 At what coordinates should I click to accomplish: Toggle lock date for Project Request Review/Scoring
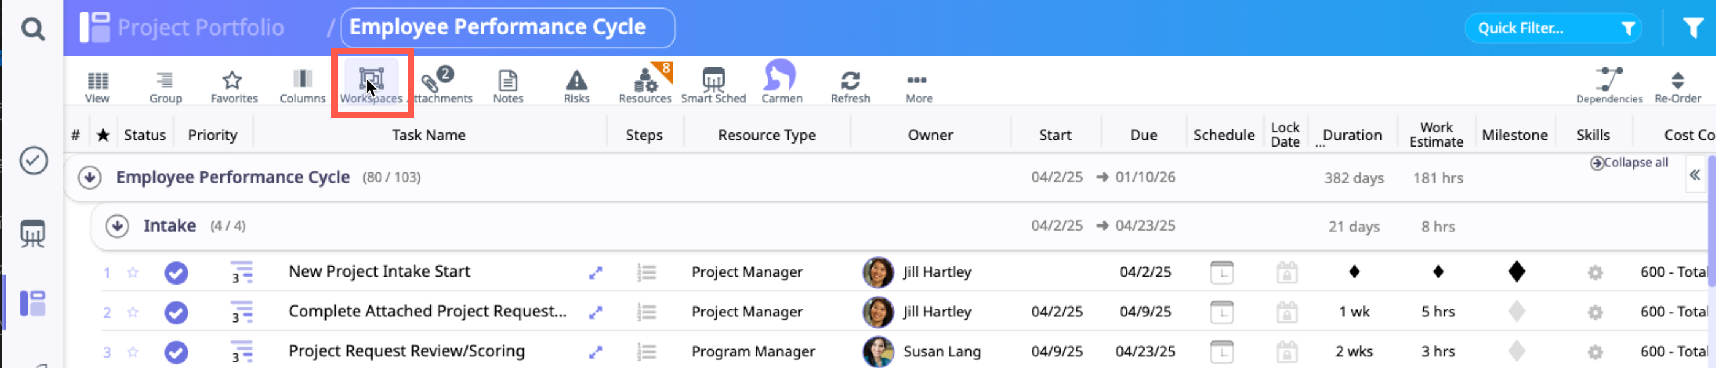pos(1286,351)
